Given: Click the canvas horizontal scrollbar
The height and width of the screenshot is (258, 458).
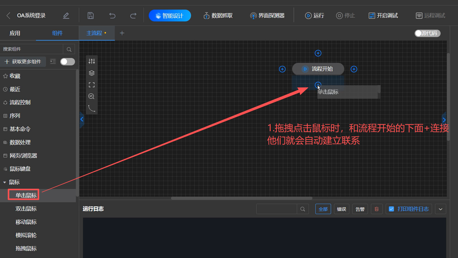Looking at the screenshot, I should coord(242,198).
